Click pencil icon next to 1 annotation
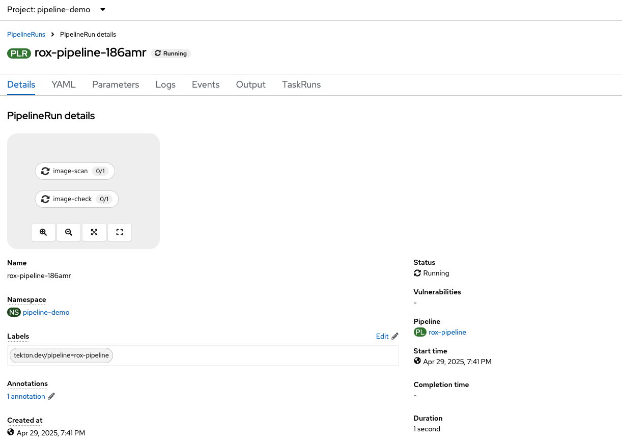 (x=51, y=396)
